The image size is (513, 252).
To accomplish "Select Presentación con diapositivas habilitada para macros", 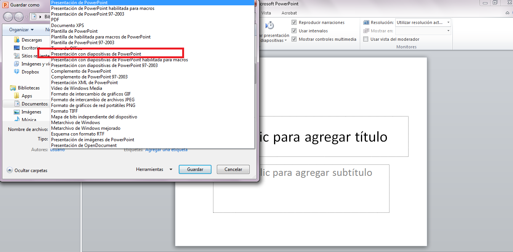I will (152, 60).
